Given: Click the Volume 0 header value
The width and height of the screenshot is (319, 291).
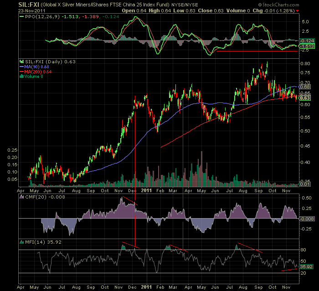Looking at the screenshot, I should click(x=238, y=10).
